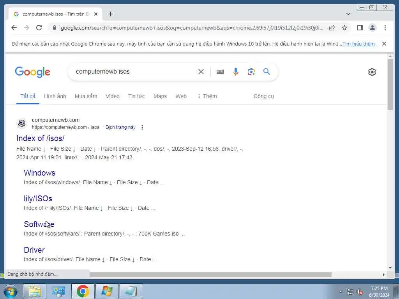Click the scrollbar down arrow
The image size is (399, 299).
click(390, 267)
